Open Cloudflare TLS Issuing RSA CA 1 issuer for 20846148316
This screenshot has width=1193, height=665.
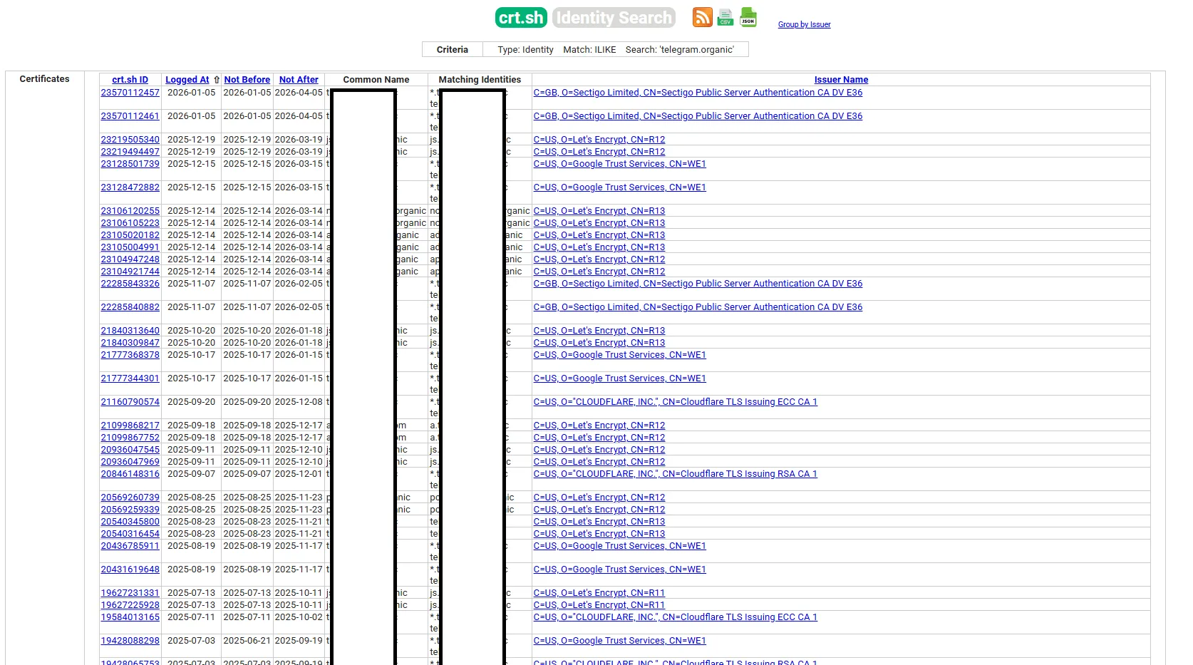(x=675, y=474)
